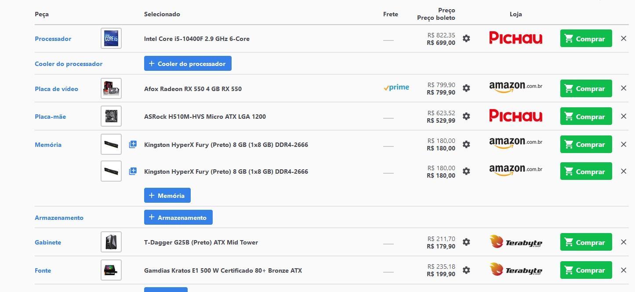This screenshot has height=292, width=635.
Task: Add an Armazenamento drive
Action: point(178,217)
